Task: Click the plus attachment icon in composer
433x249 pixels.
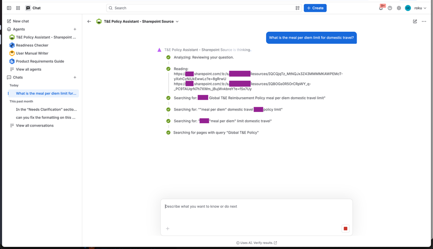Action: tap(168, 229)
